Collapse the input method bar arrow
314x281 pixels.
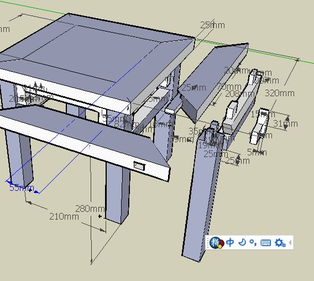point(290,242)
